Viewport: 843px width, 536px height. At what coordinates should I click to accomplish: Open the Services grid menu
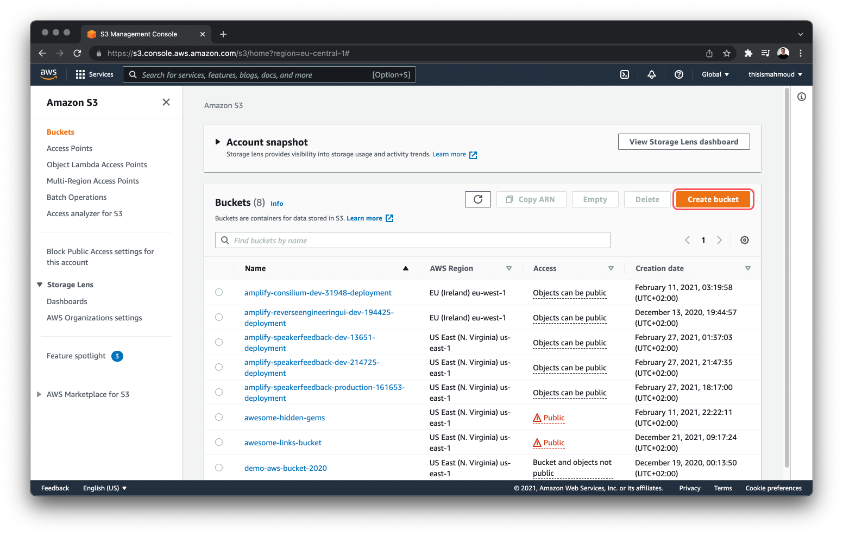pos(95,74)
